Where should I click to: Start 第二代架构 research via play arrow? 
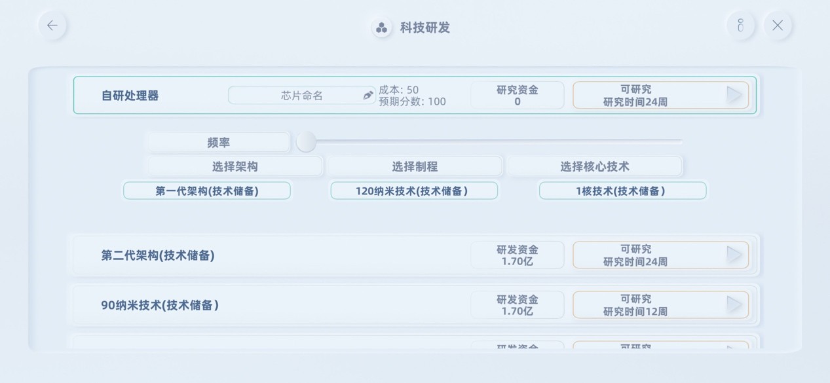pyautogui.click(x=735, y=255)
